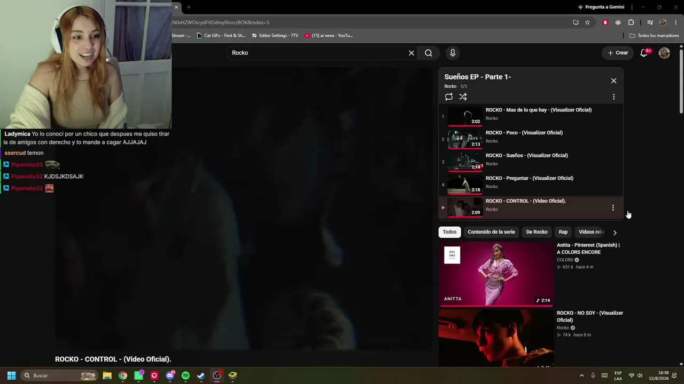Open a new browser tab
This screenshot has height=384, width=684.
[189, 7]
